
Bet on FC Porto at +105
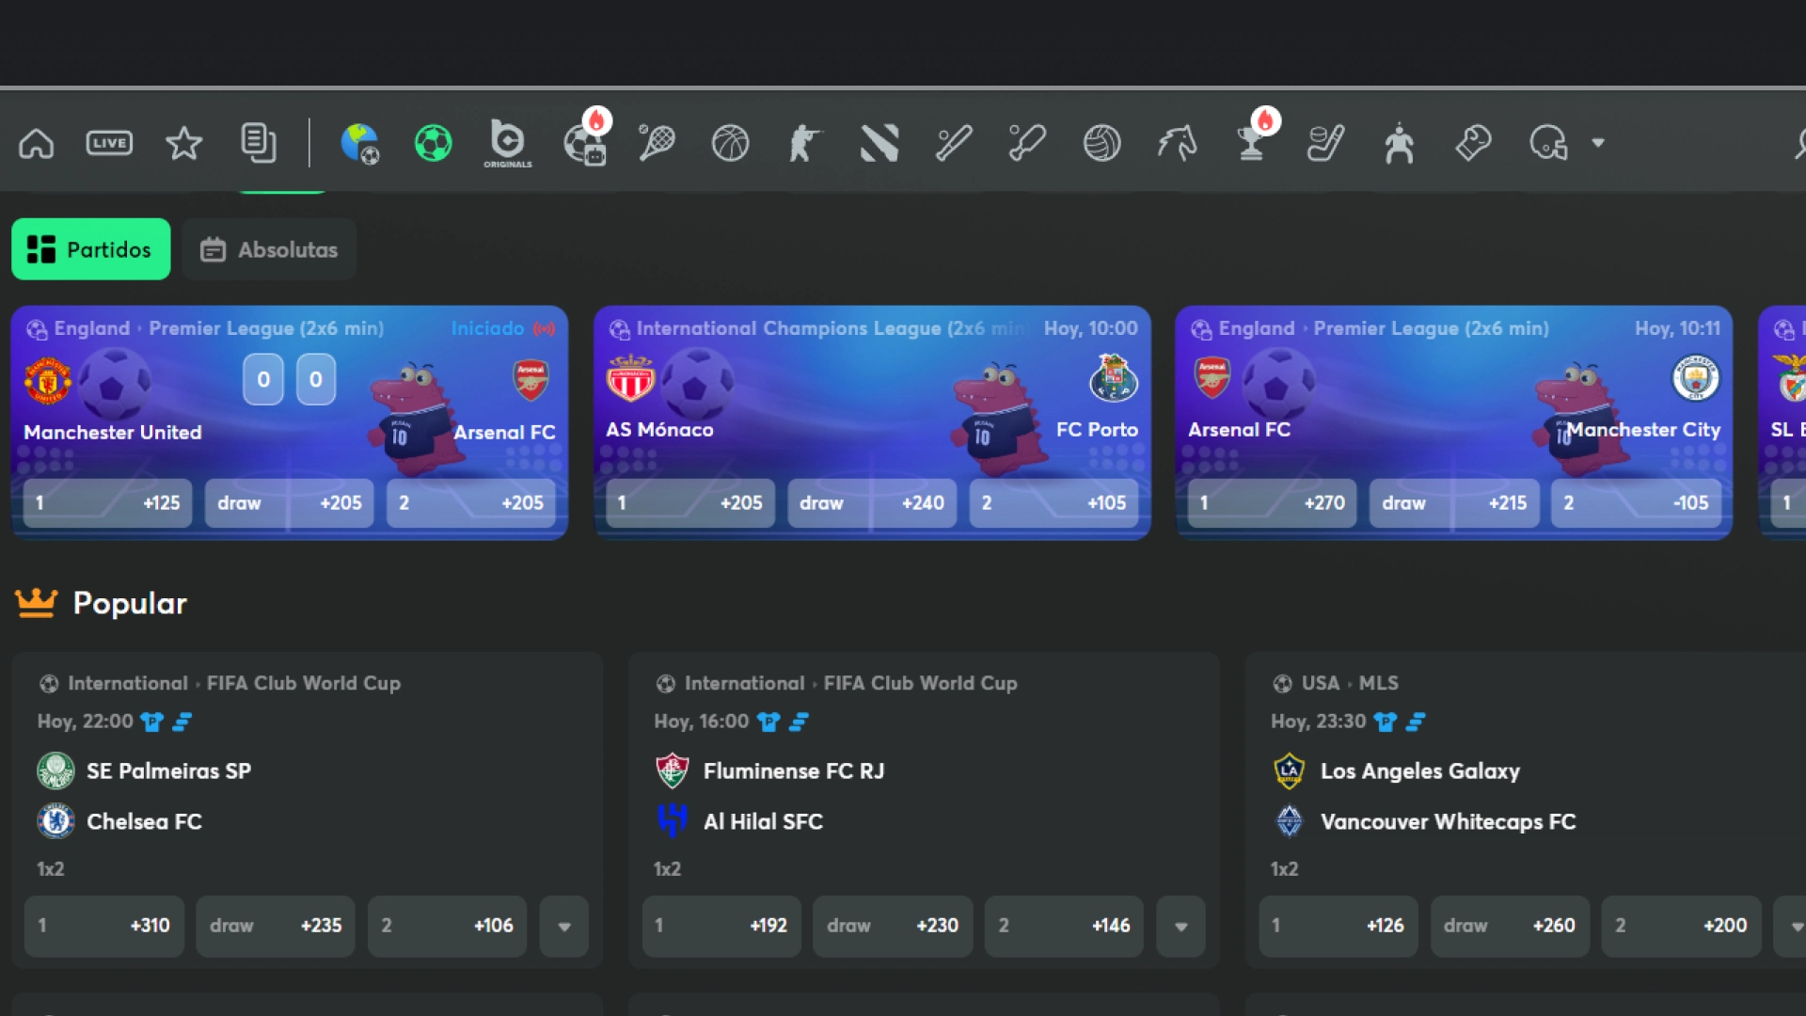coord(1053,502)
